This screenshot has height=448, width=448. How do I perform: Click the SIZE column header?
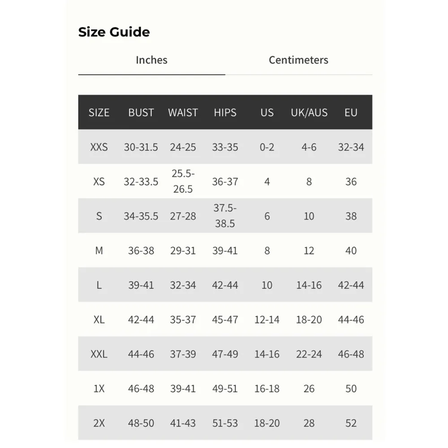point(99,112)
